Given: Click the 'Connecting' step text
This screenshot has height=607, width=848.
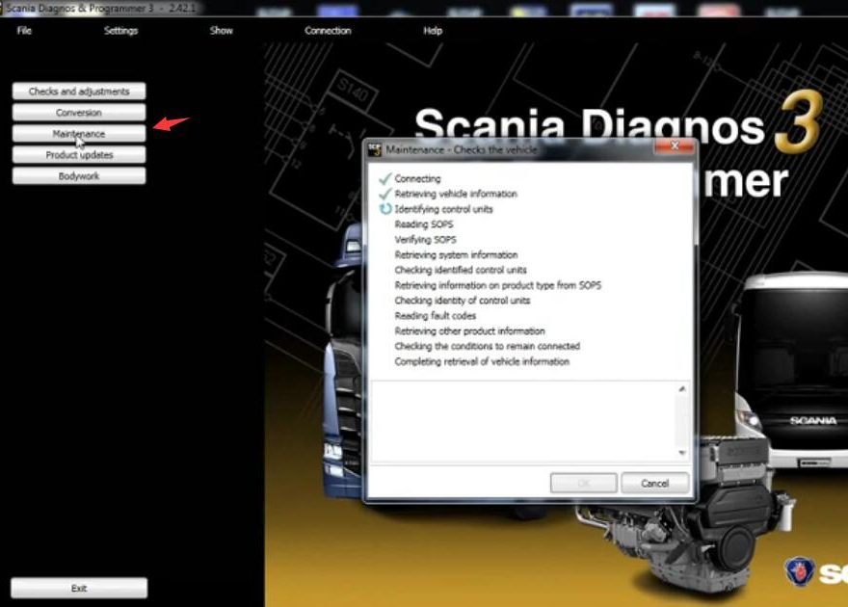Looking at the screenshot, I should (x=417, y=178).
